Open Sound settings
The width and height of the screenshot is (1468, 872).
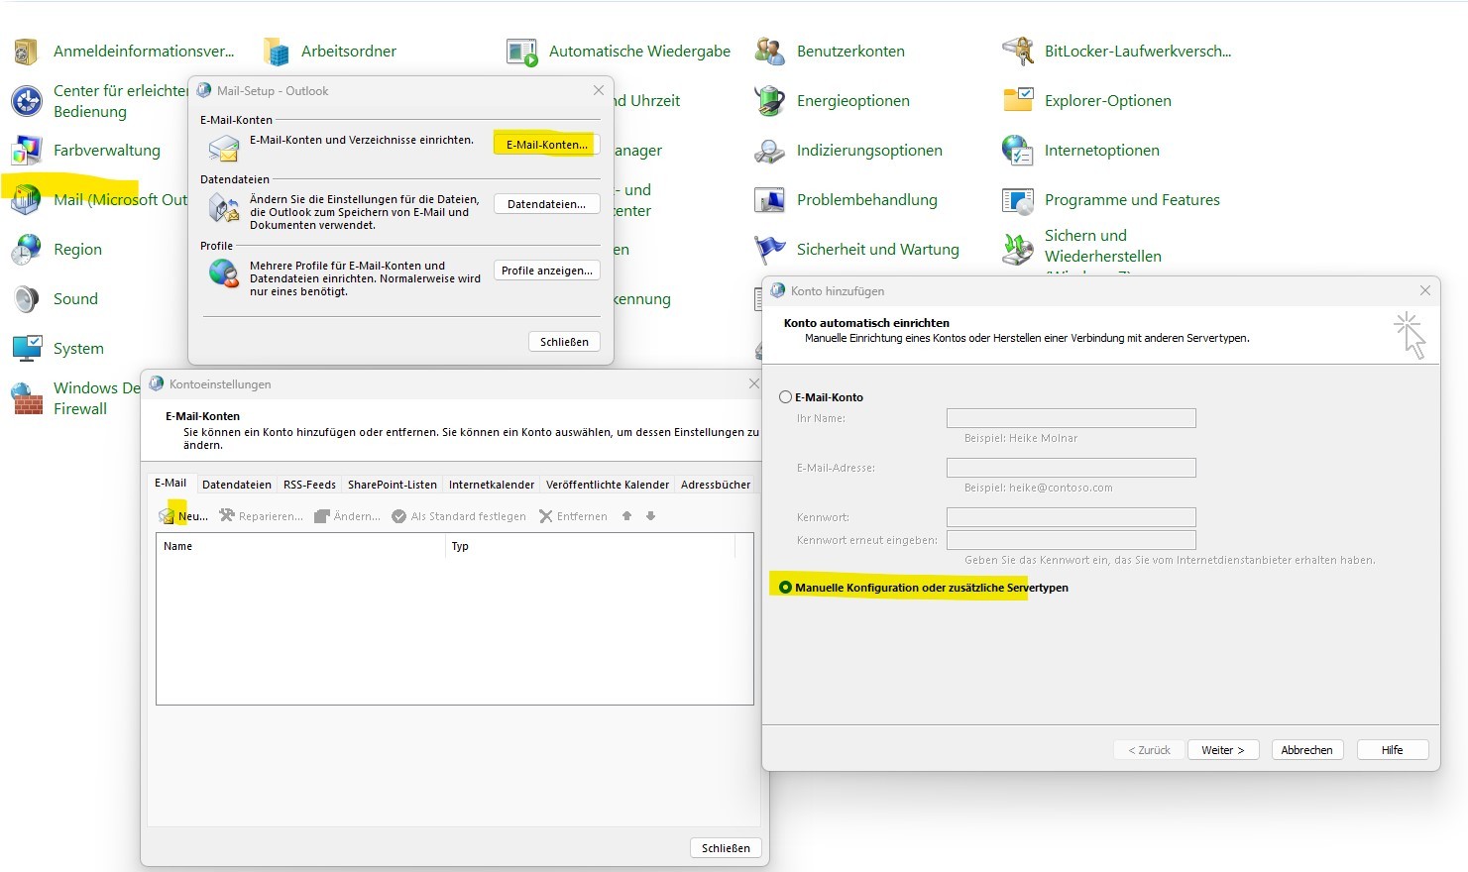tap(75, 298)
